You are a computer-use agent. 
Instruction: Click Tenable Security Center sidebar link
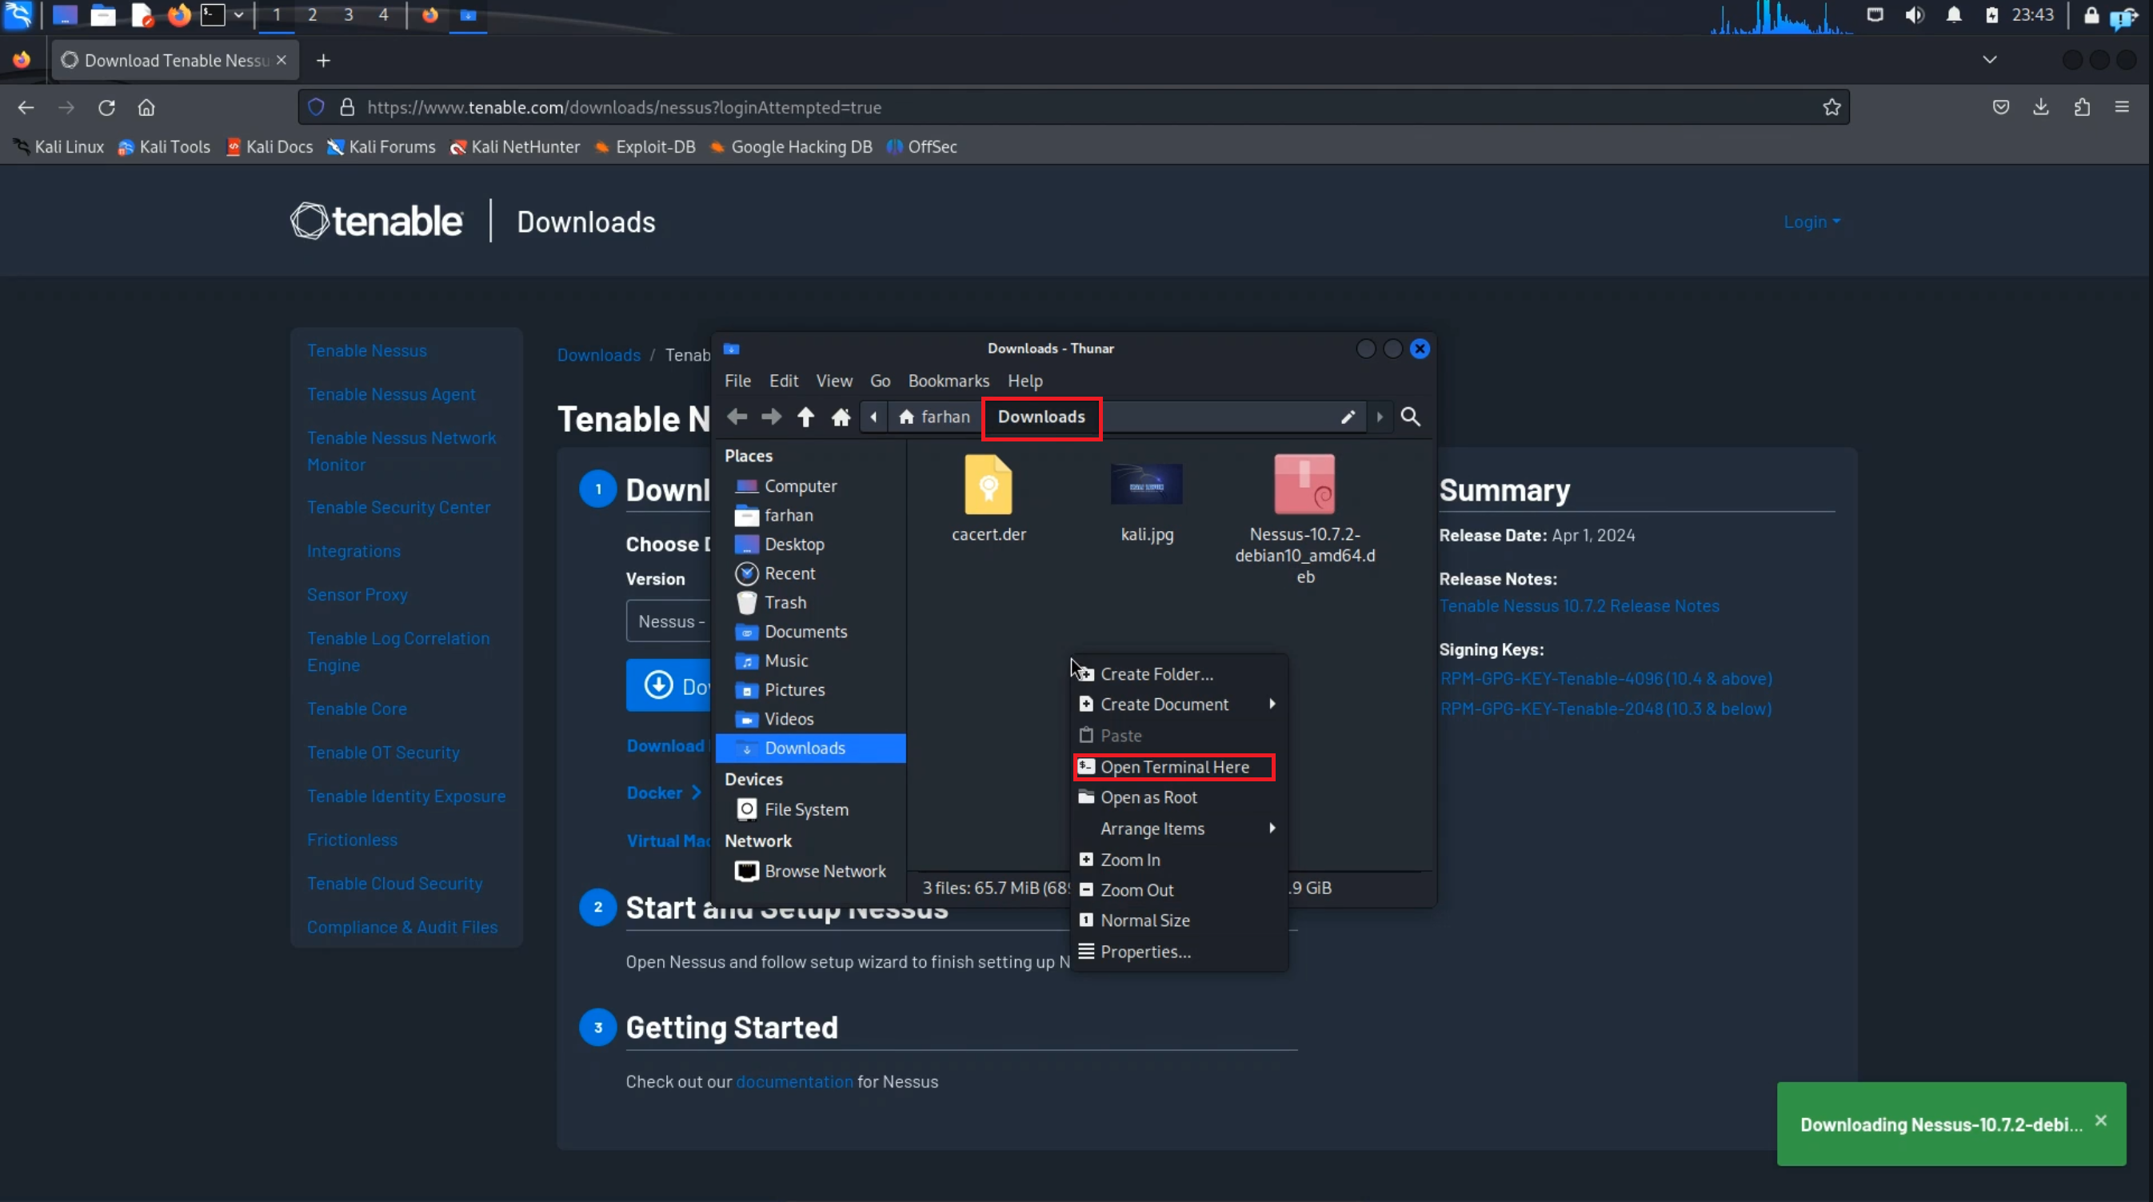tap(397, 507)
